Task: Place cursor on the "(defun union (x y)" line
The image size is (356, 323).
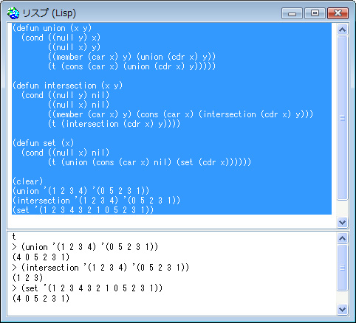Action: point(52,28)
